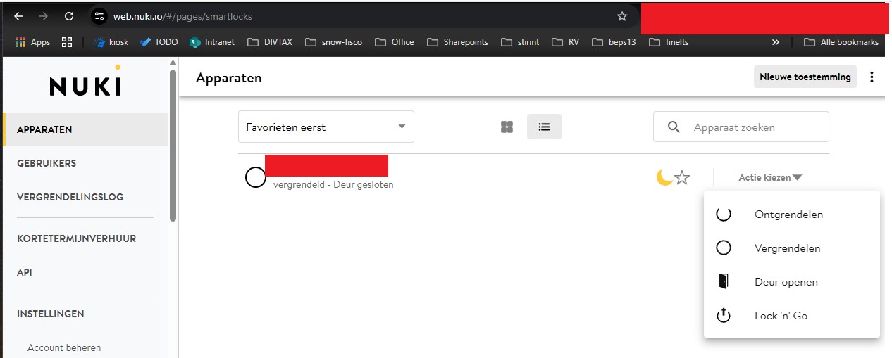Expand the Actie kiezen dropdown
This screenshot has width=892, height=358.
pyautogui.click(x=769, y=178)
